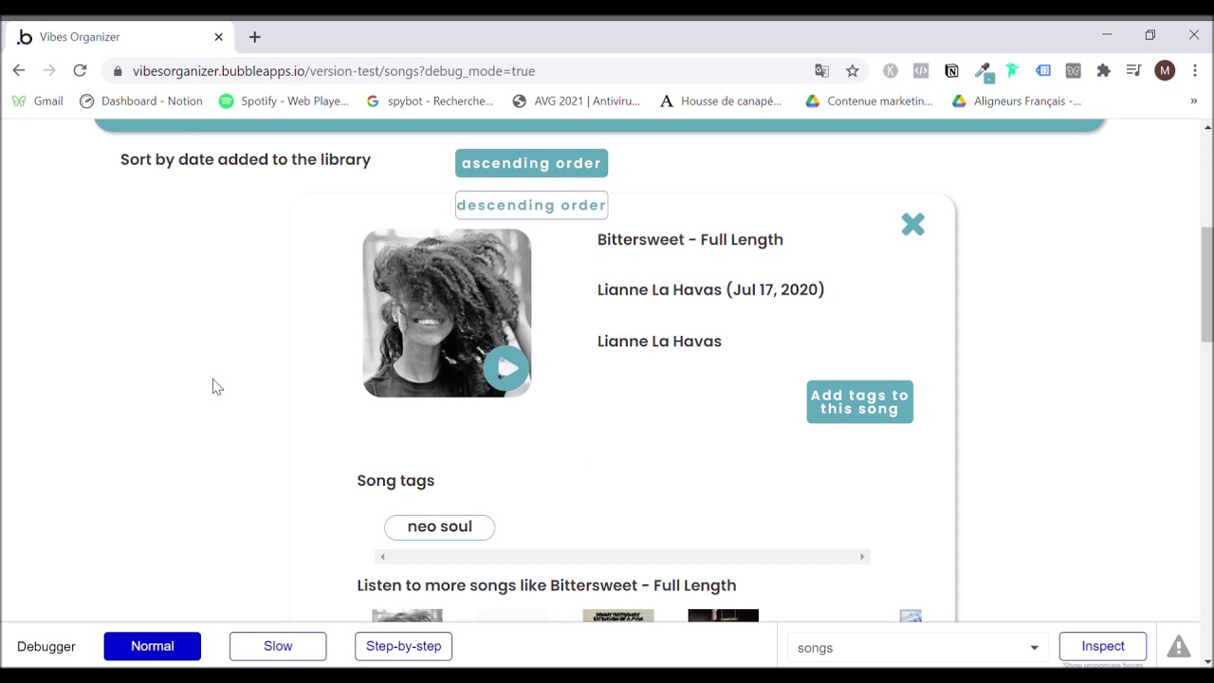Image resolution: width=1214 pixels, height=683 pixels.
Task: Click the 'Song tags' heading
Action: click(395, 481)
